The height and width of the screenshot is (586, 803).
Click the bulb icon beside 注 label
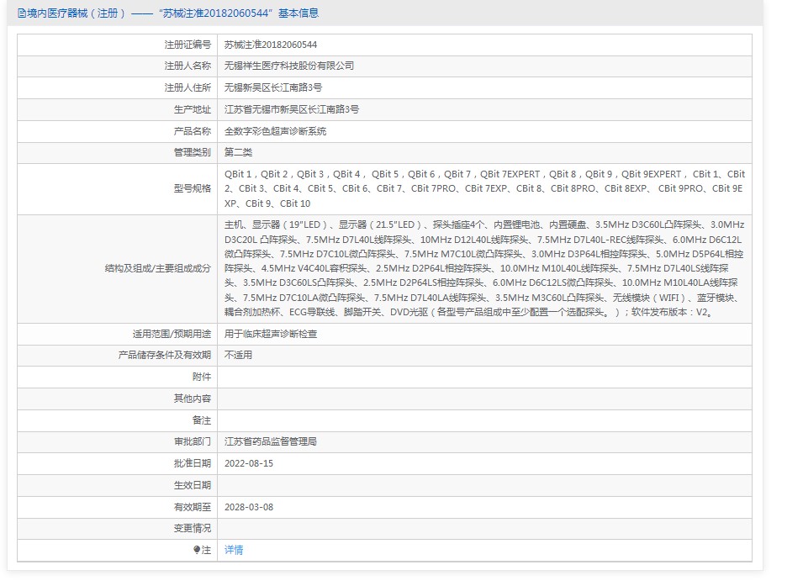coord(197,550)
